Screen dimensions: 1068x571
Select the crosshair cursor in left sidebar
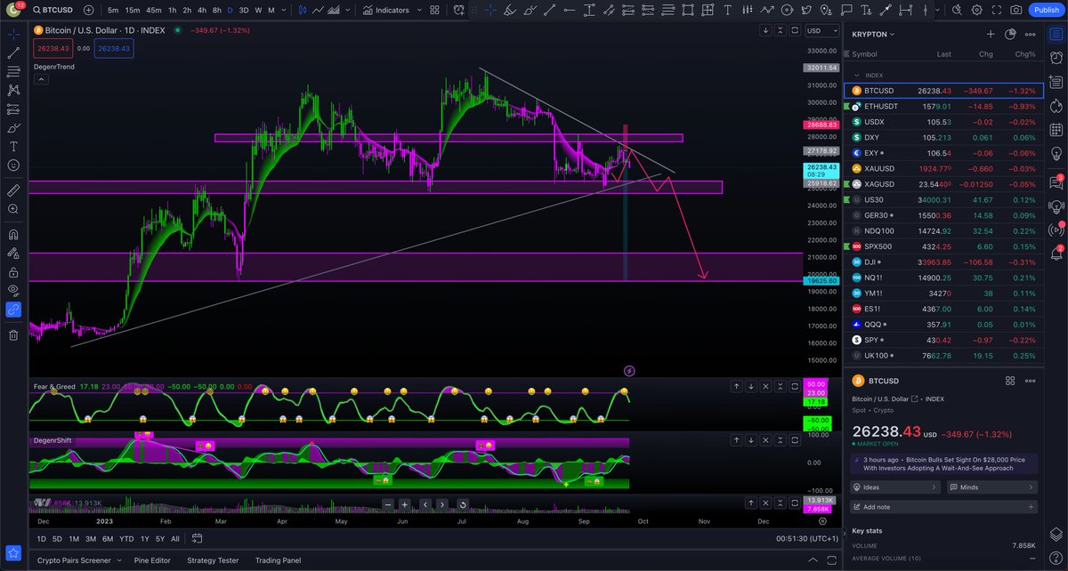pos(13,34)
